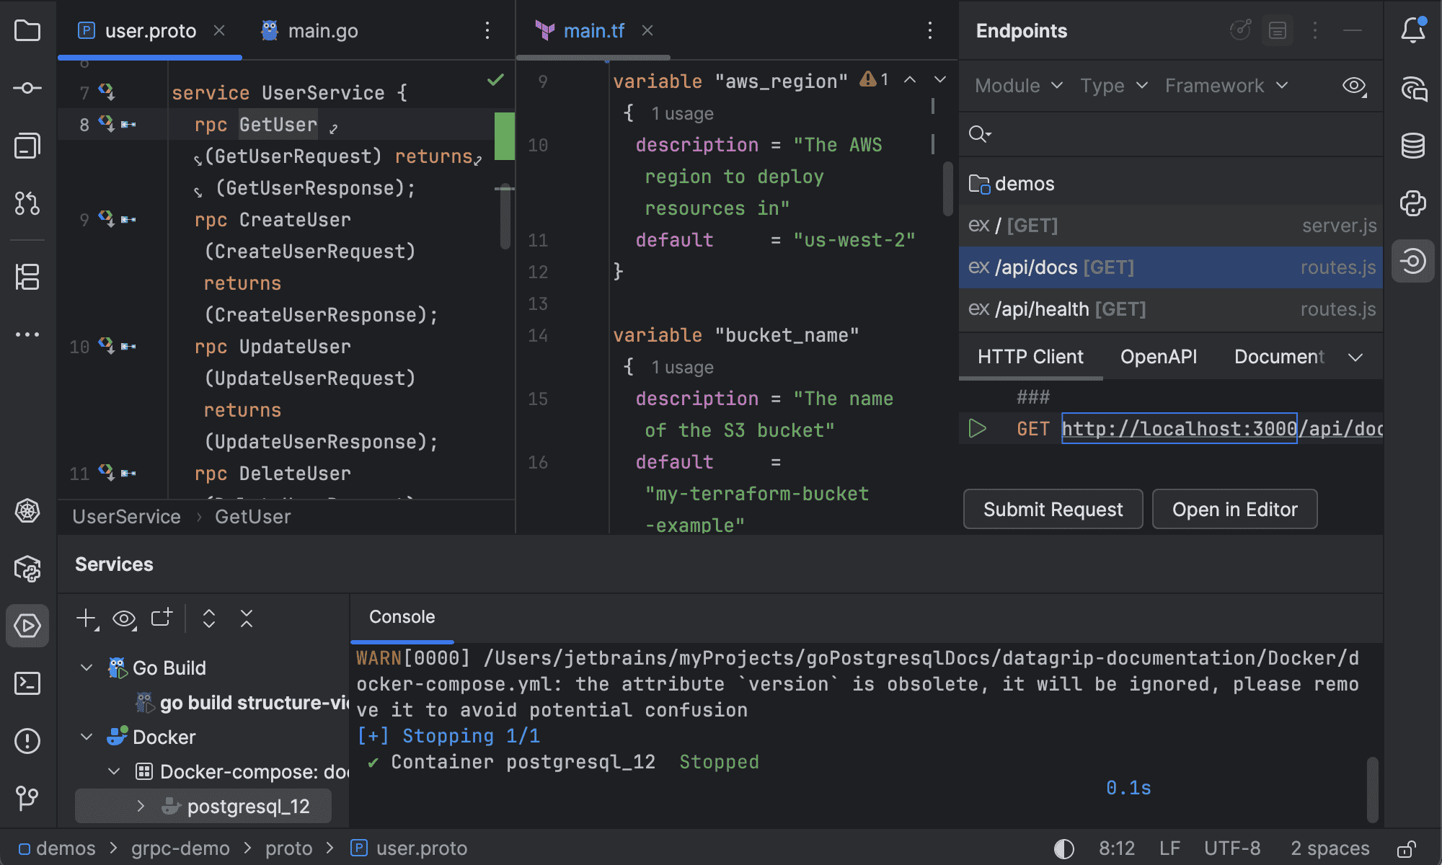Toggle the Endpoints eye view options
Image resolution: width=1442 pixels, height=865 pixels.
tap(1354, 86)
